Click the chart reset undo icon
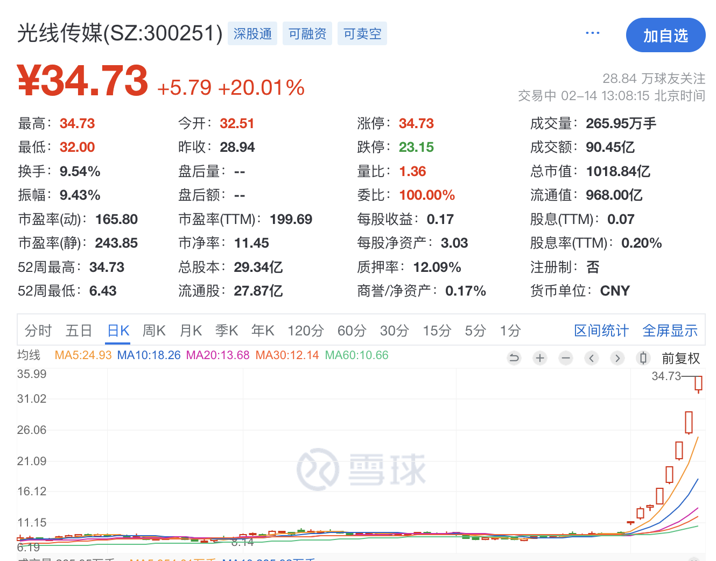 pos(514,358)
